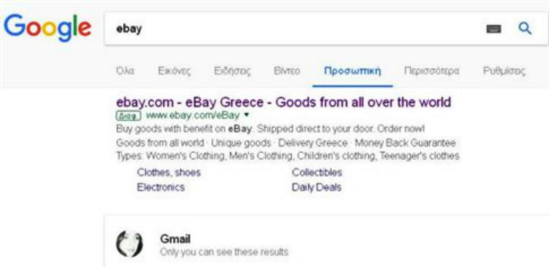
Task: Click the green ad badge beside the URL
Action: 128,116
